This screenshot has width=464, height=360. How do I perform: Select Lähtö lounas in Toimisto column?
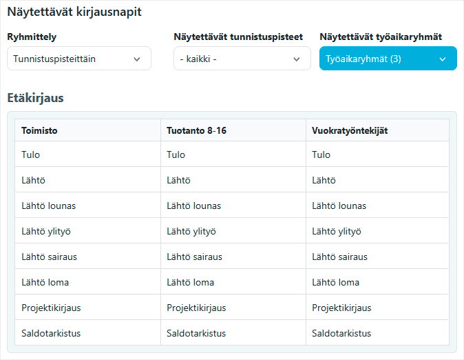(48, 206)
